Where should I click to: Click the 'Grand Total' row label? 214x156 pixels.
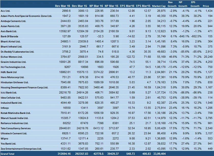tap(7, 154)
